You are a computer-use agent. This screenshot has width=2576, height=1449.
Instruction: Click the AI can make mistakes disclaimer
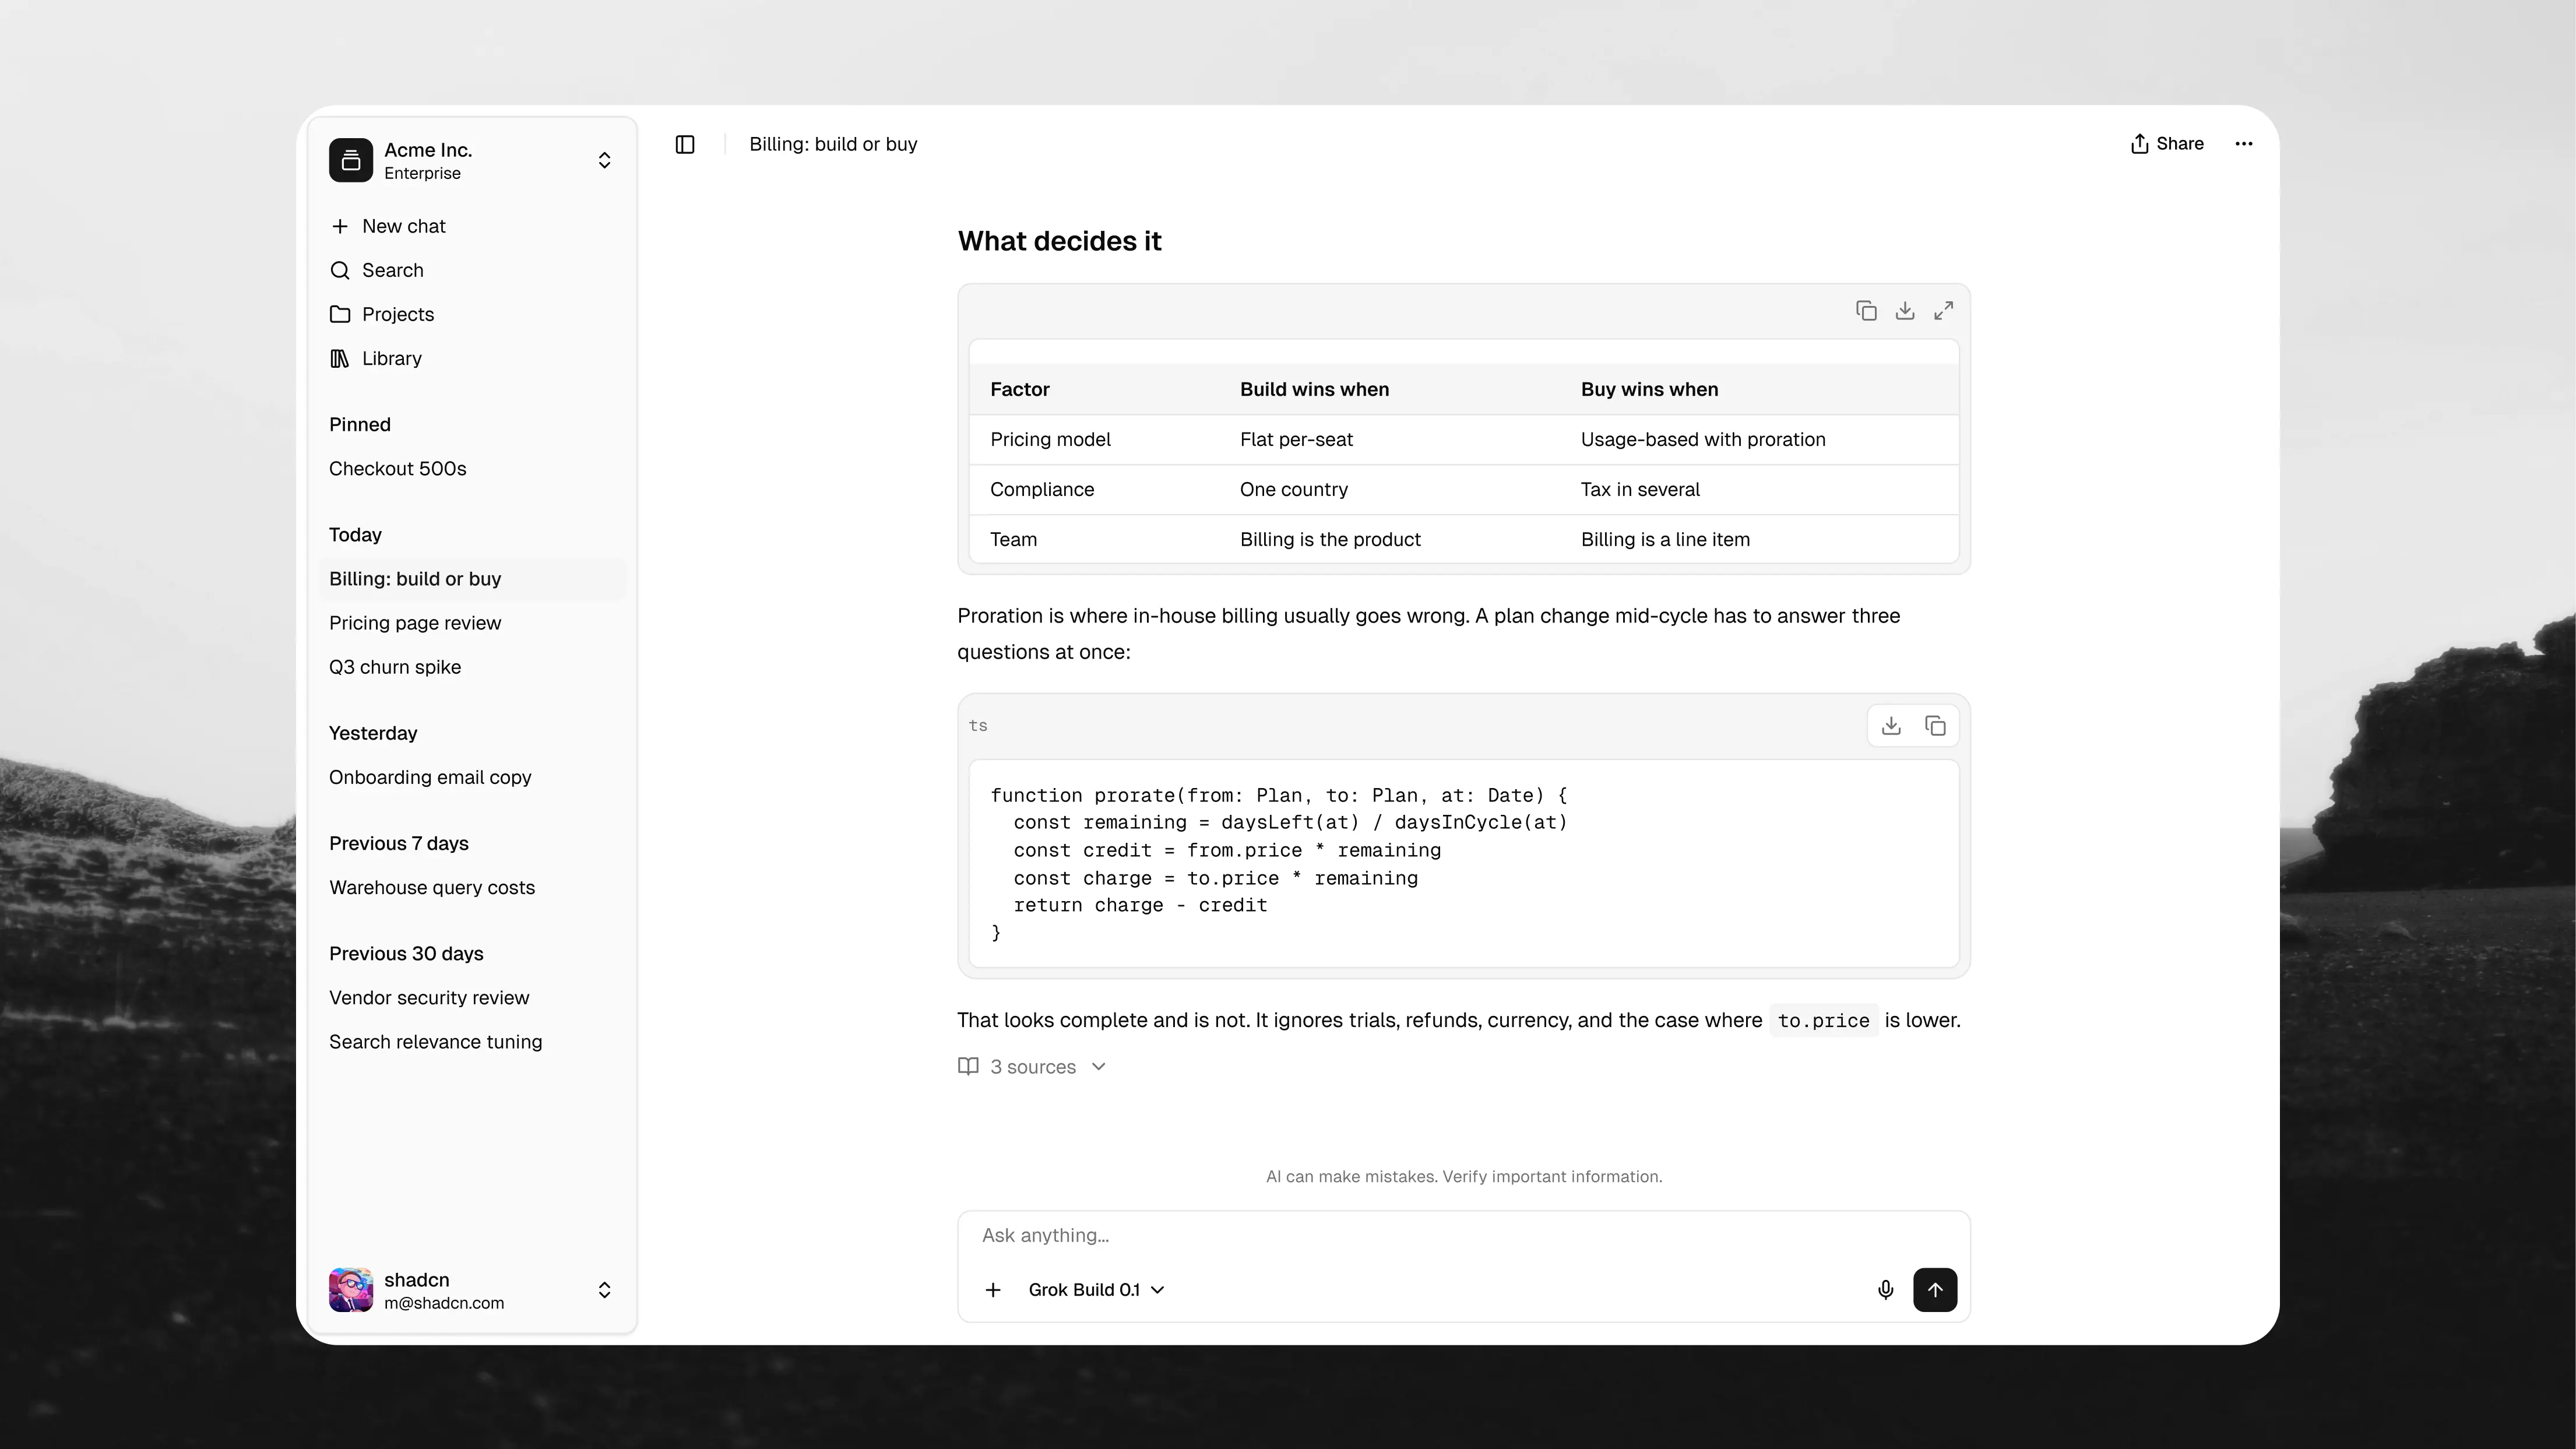[x=1463, y=1177]
